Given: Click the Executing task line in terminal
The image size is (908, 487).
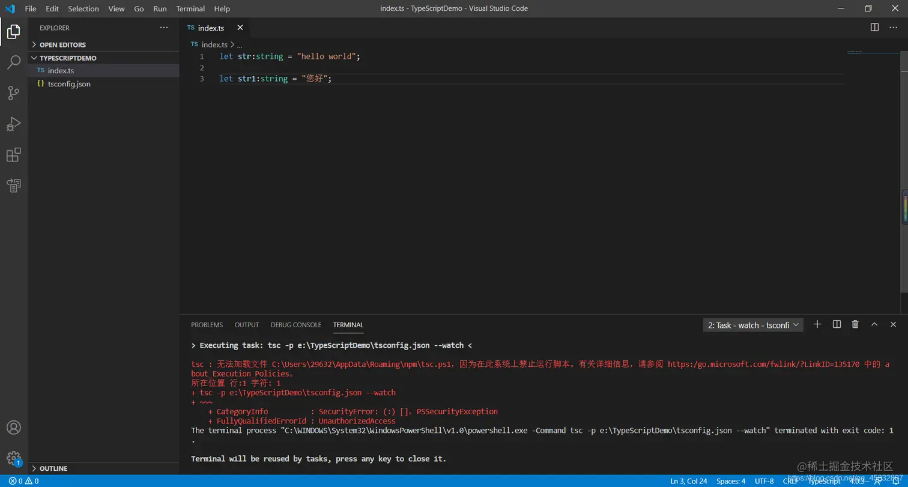Looking at the screenshot, I should pyautogui.click(x=331, y=345).
